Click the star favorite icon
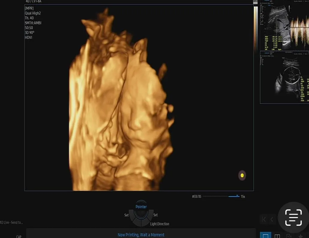This screenshot has height=238, width=309. tap(300, 236)
